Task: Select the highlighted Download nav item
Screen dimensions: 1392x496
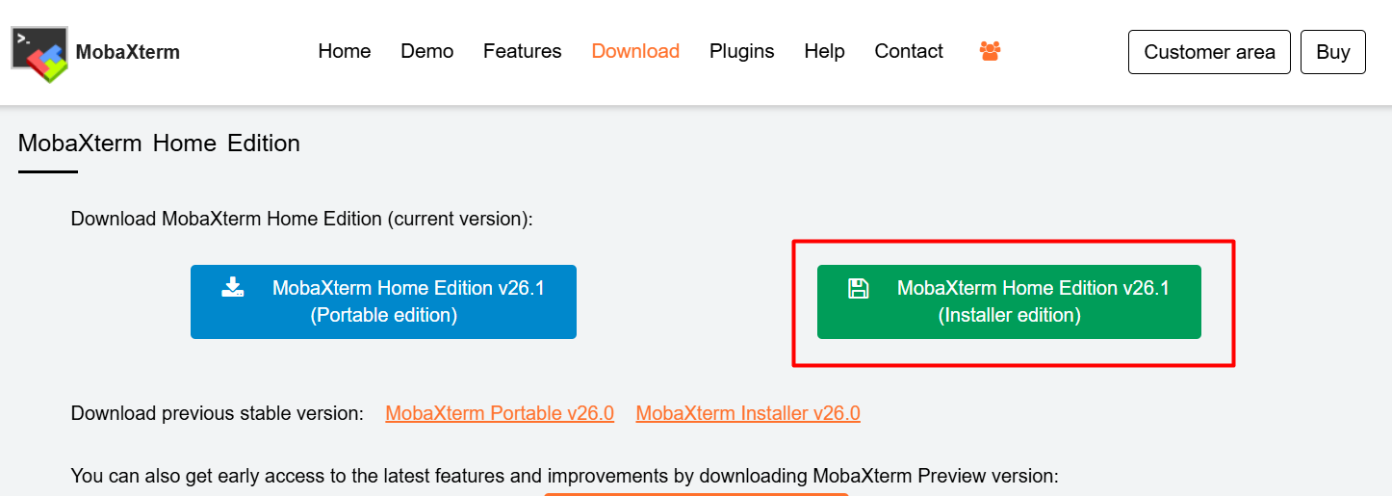Action: click(635, 51)
